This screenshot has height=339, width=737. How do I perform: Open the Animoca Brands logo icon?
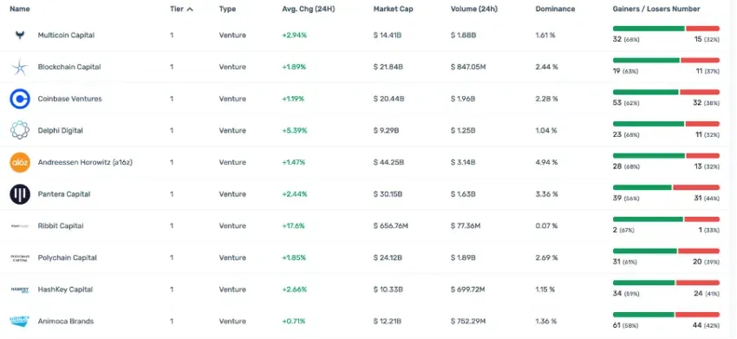[x=20, y=321]
